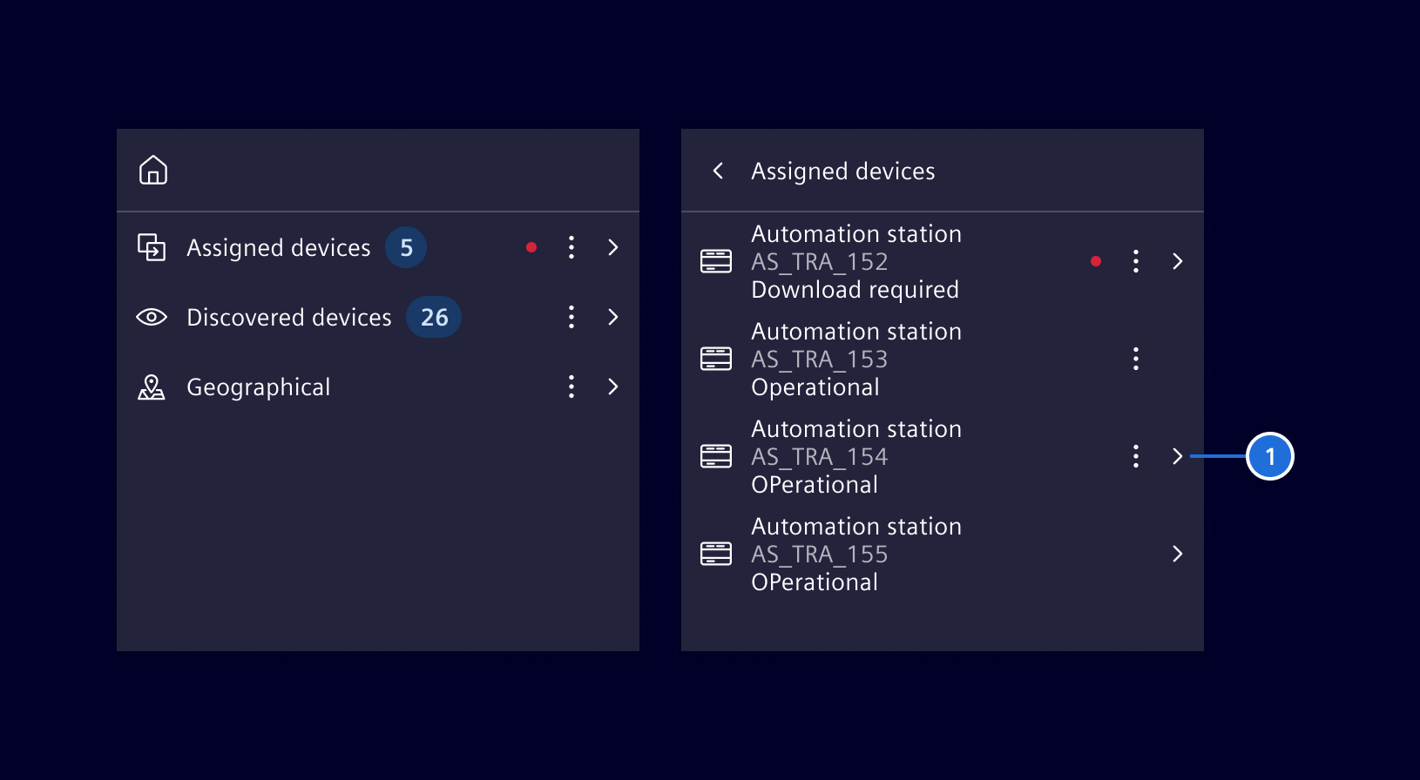
Task: Click the home icon in left panel
Action: pyautogui.click(x=153, y=171)
